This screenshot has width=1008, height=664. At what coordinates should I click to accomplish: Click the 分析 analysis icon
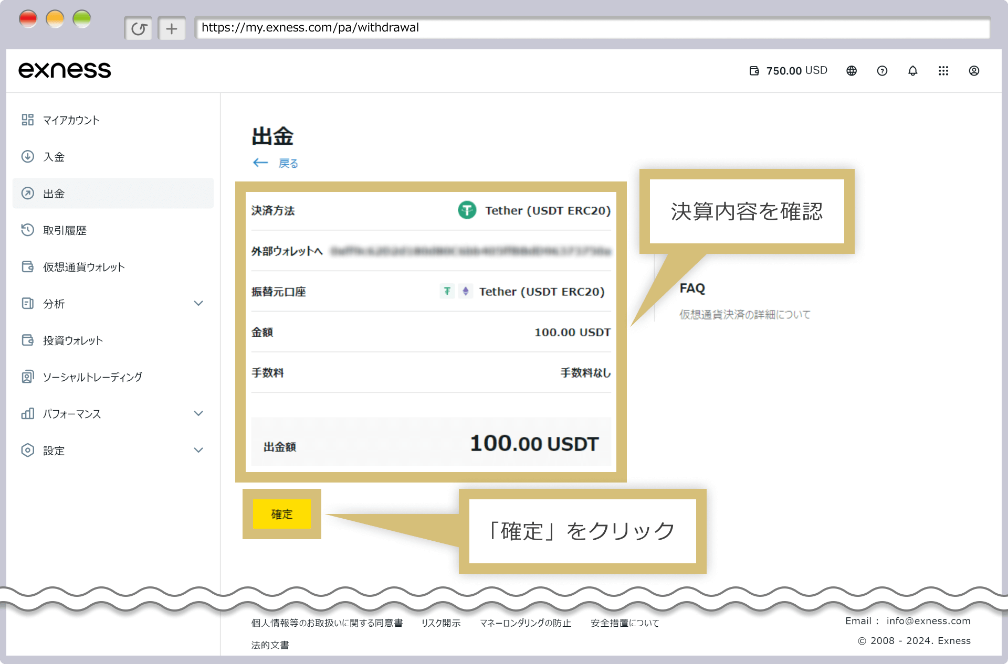tap(28, 304)
